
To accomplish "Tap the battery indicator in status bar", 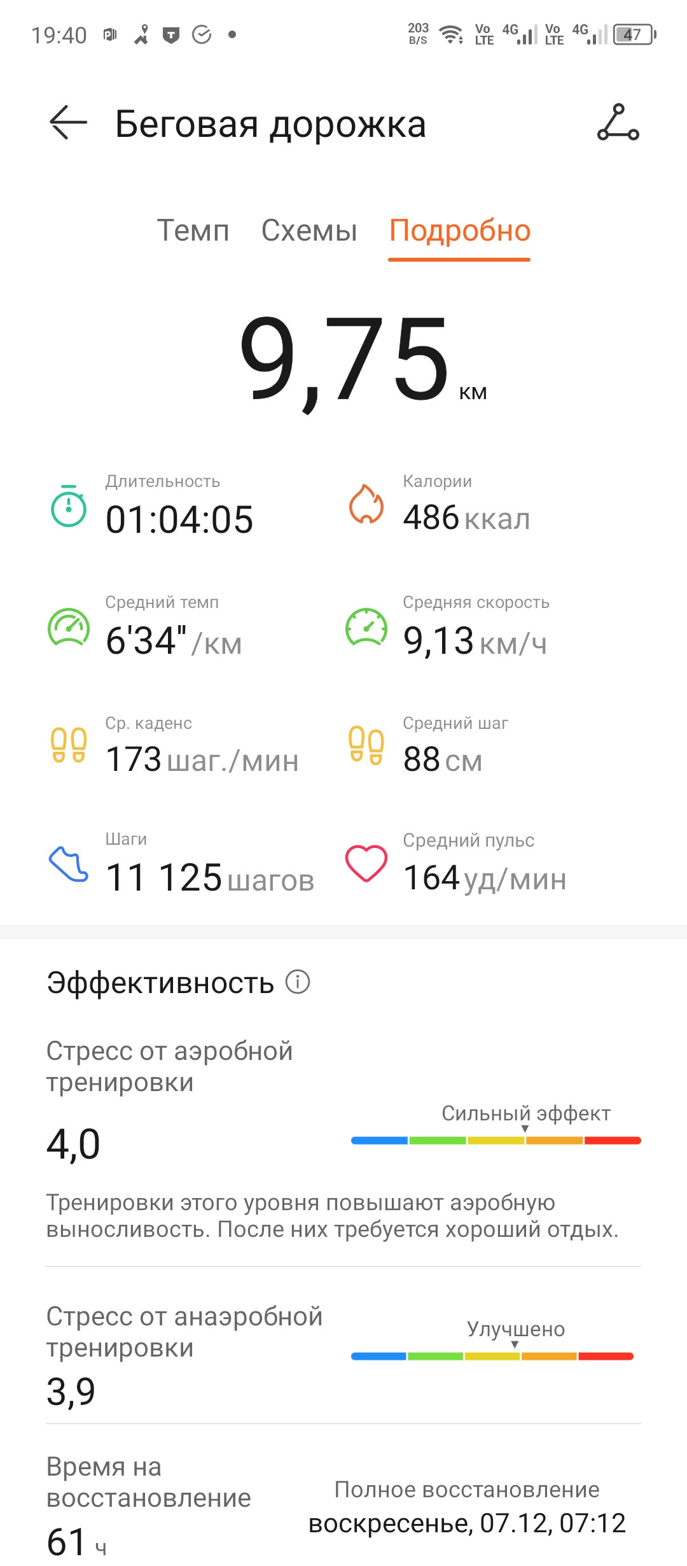I will (x=634, y=34).
